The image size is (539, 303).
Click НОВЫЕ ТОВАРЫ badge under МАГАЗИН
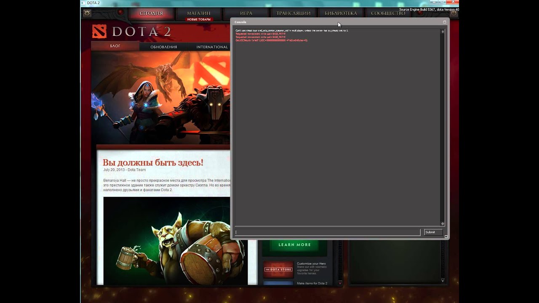[199, 19]
